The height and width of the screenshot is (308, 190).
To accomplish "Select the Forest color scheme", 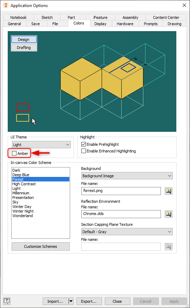I will tap(41, 179).
